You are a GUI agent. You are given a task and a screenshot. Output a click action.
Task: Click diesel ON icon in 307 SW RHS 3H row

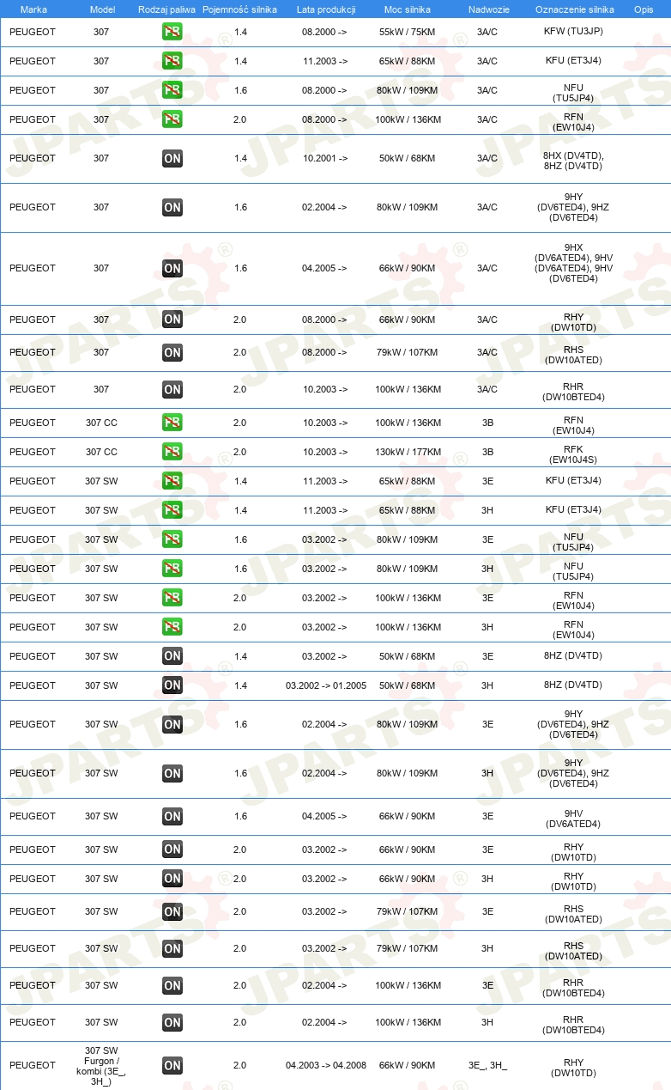(x=172, y=948)
